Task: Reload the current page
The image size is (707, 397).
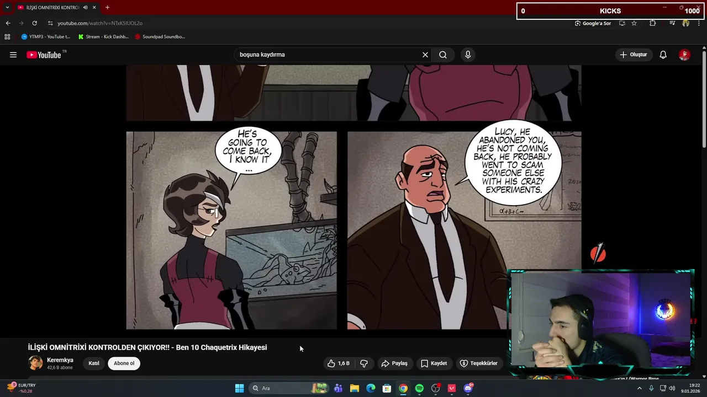Action: (x=34, y=23)
